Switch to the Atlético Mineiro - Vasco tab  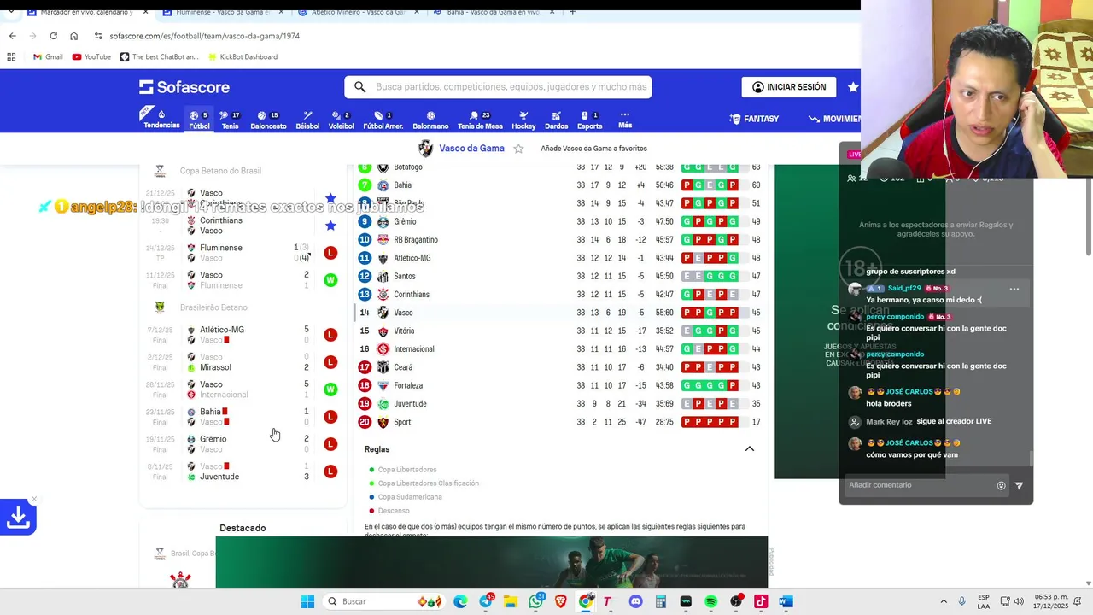(359, 12)
